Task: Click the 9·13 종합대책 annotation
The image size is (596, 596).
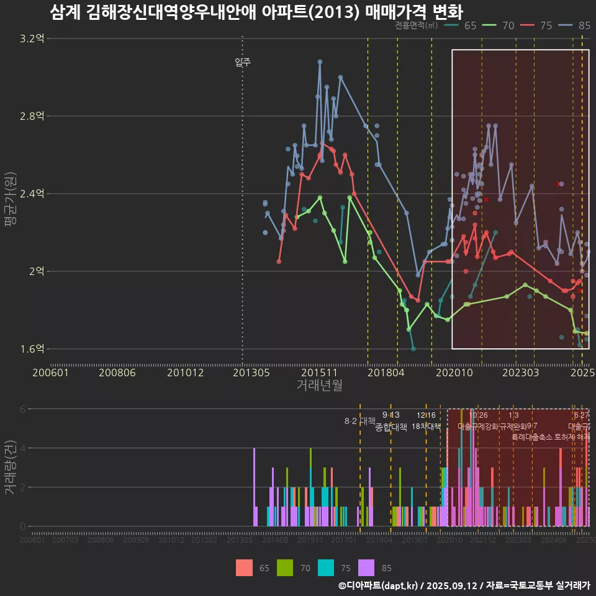Action: point(391,421)
